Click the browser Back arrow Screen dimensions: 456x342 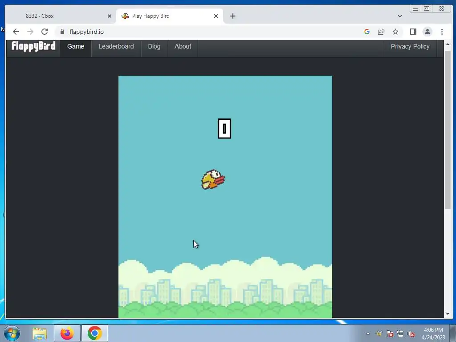click(x=16, y=32)
